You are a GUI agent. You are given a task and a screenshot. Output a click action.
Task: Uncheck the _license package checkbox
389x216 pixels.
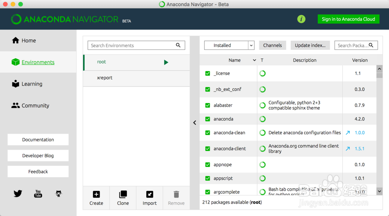208,73
